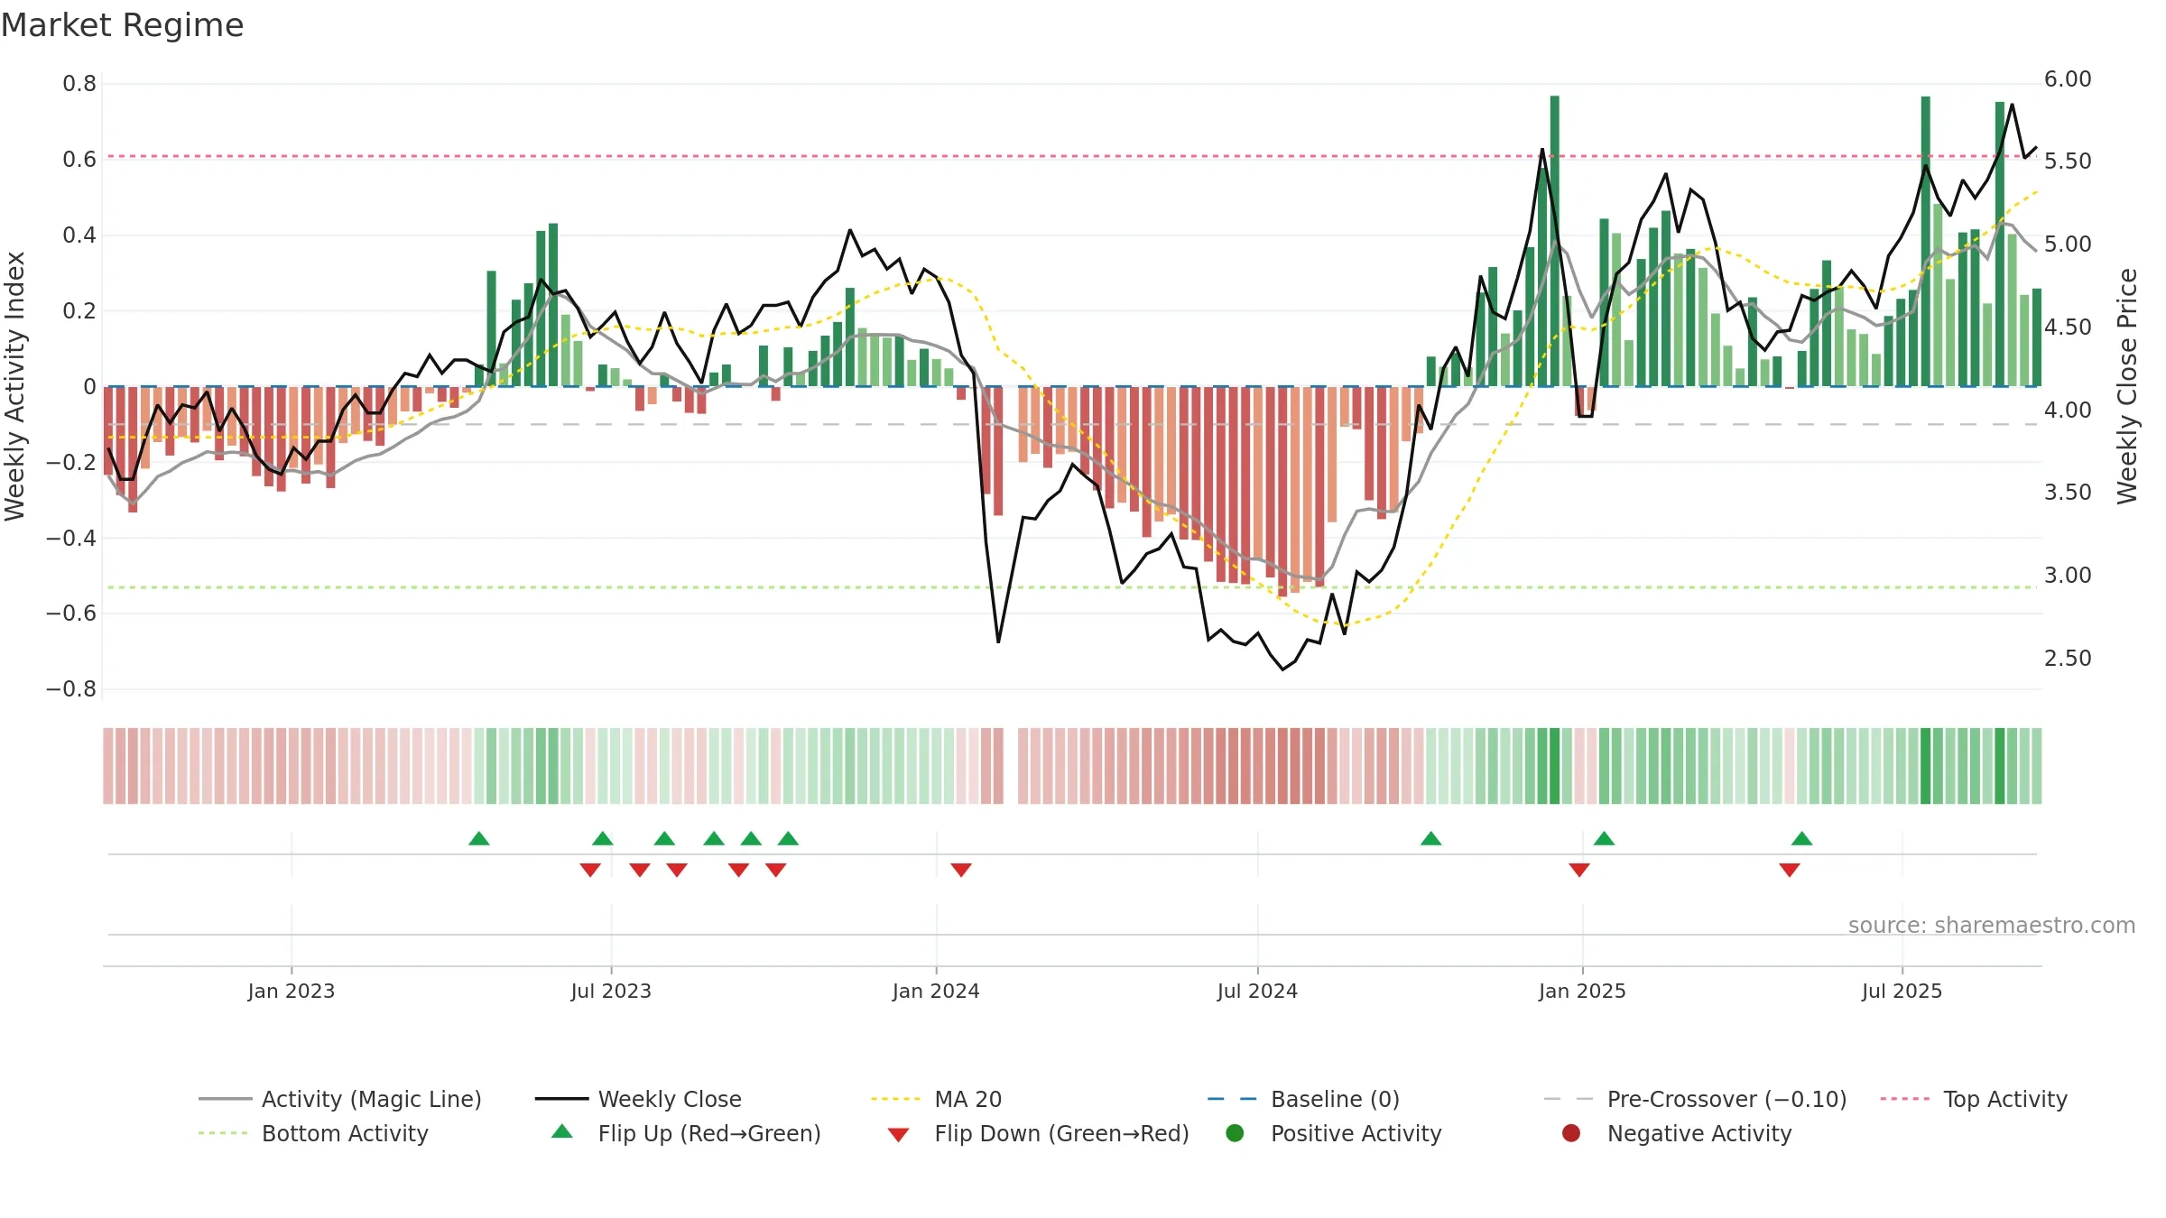Toggle the Flip Up (Red→Green) legend entry

(686, 1133)
